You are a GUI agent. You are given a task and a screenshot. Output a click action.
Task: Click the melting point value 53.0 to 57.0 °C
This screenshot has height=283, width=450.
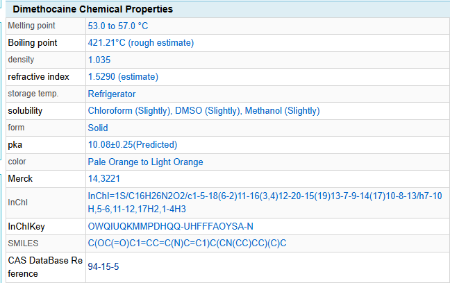coord(118,26)
